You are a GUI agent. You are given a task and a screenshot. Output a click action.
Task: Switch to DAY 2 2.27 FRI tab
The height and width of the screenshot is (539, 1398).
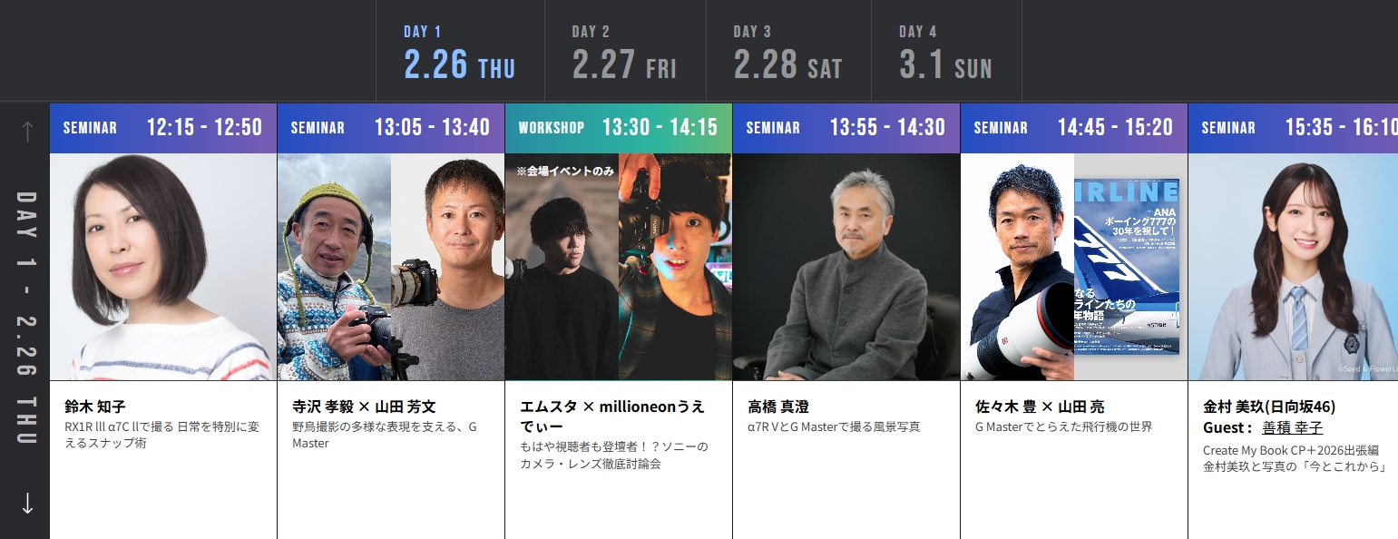click(x=625, y=53)
